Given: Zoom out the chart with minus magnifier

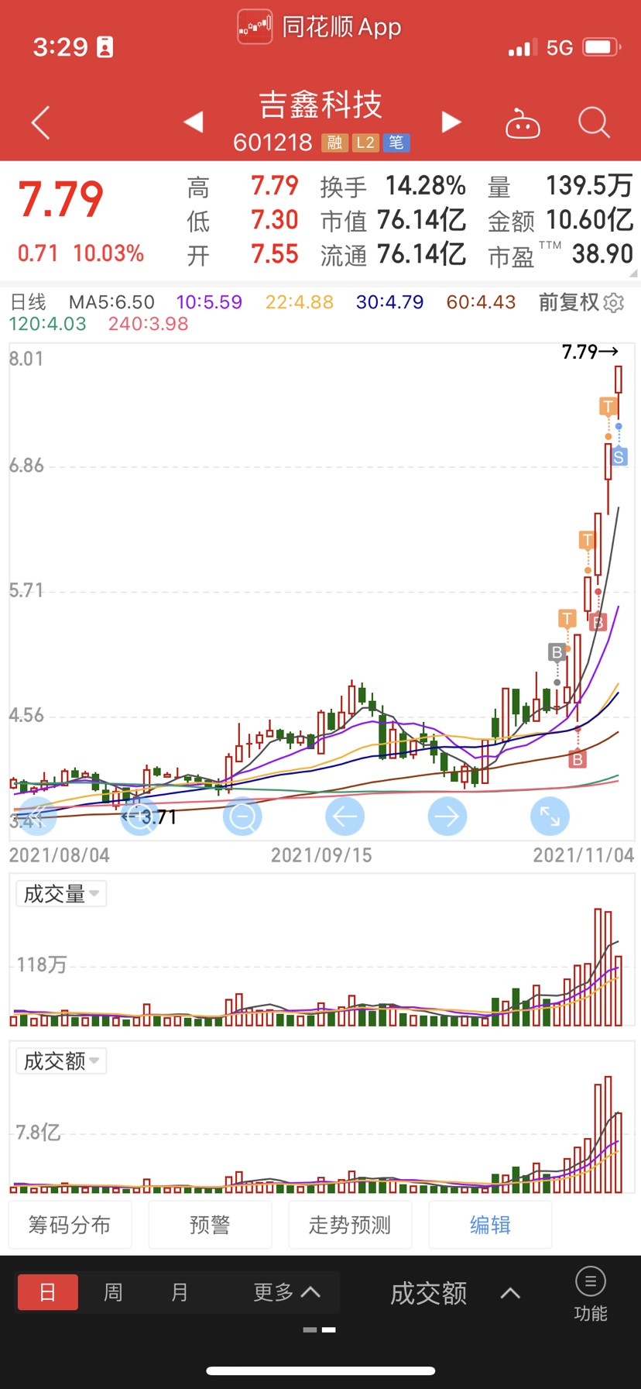Looking at the screenshot, I should pyautogui.click(x=242, y=816).
